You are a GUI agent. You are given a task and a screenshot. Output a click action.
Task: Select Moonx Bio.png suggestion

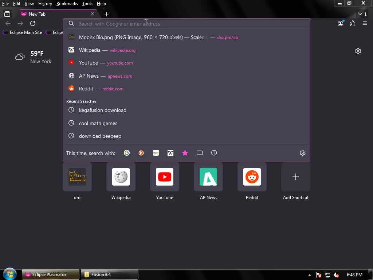(186, 38)
